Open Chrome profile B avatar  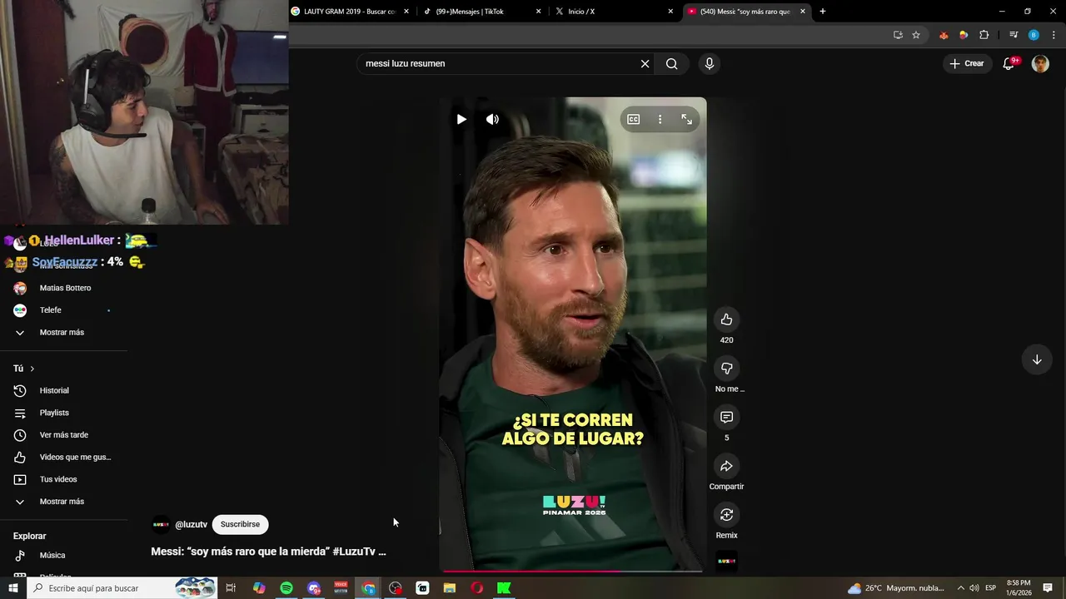click(x=1034, y=35)
